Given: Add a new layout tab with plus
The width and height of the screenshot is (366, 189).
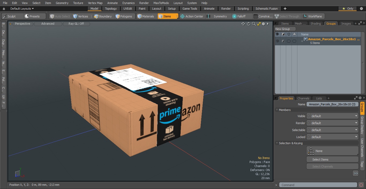Looking at the screenshot, I should [x=285, y=9].
